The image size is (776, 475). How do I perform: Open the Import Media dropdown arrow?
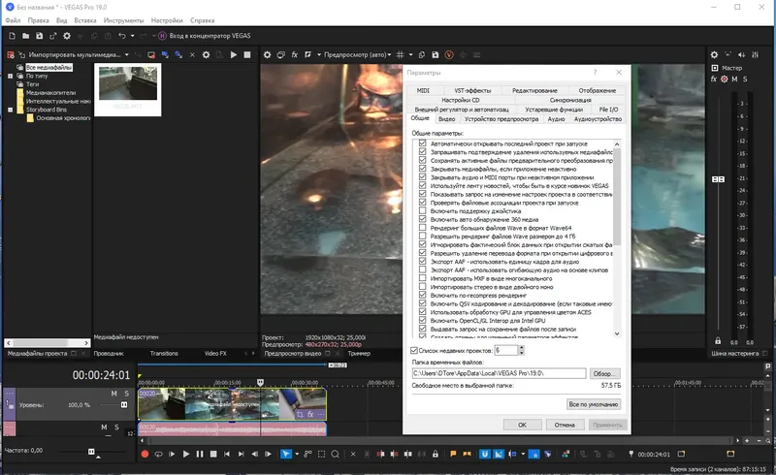[x=126, y=54]
